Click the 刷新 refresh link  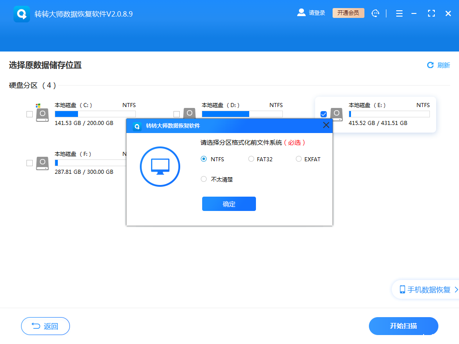coord(438,65)
